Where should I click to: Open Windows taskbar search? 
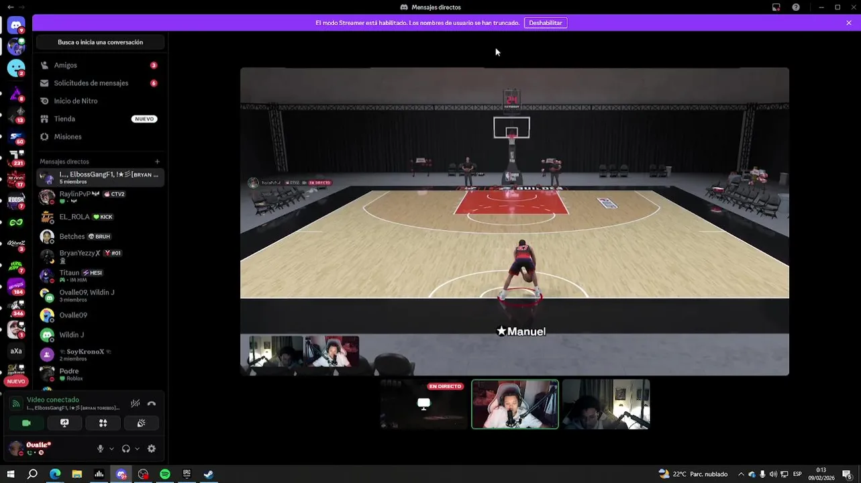point(32,474)
